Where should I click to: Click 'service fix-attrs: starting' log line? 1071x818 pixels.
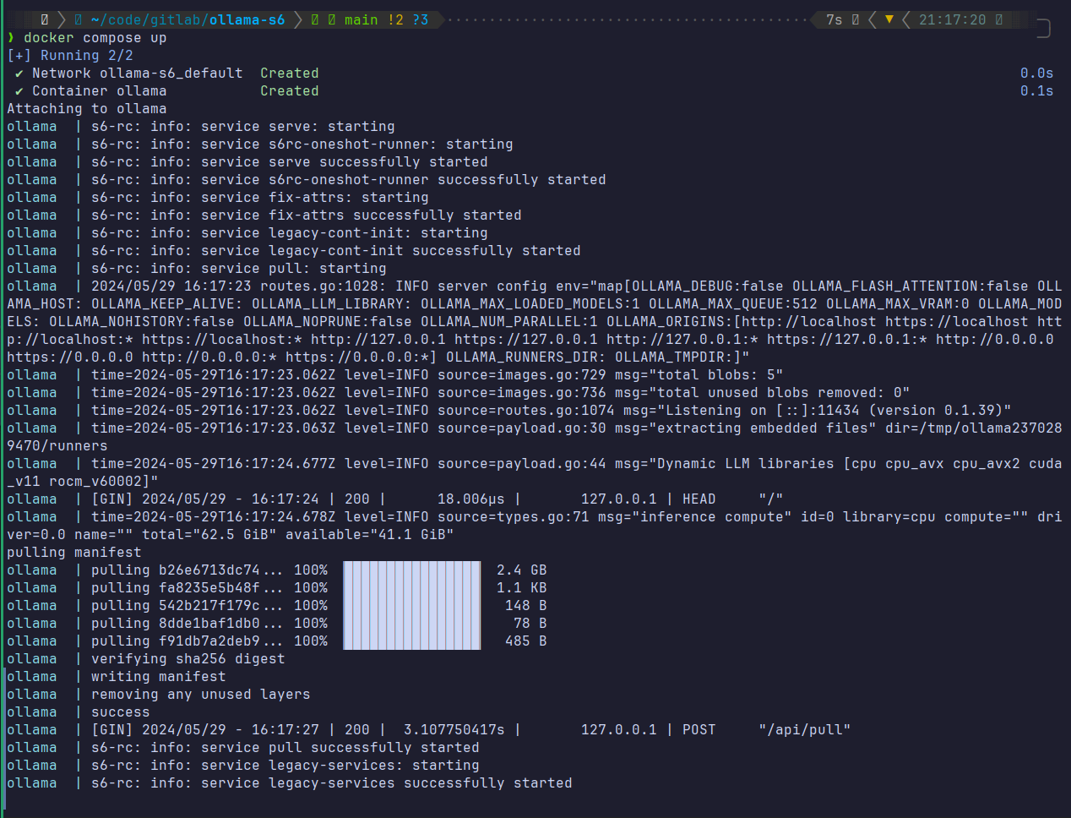pyautogui.click(x=315, y=198)
